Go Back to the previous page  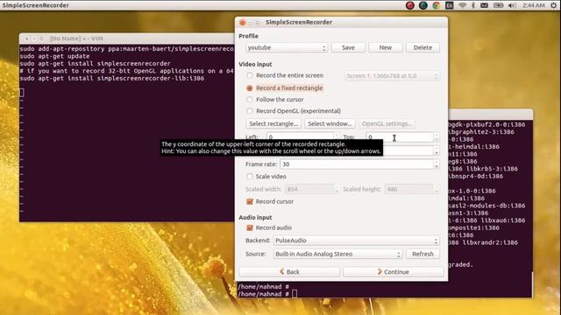[x=289, y=272]
